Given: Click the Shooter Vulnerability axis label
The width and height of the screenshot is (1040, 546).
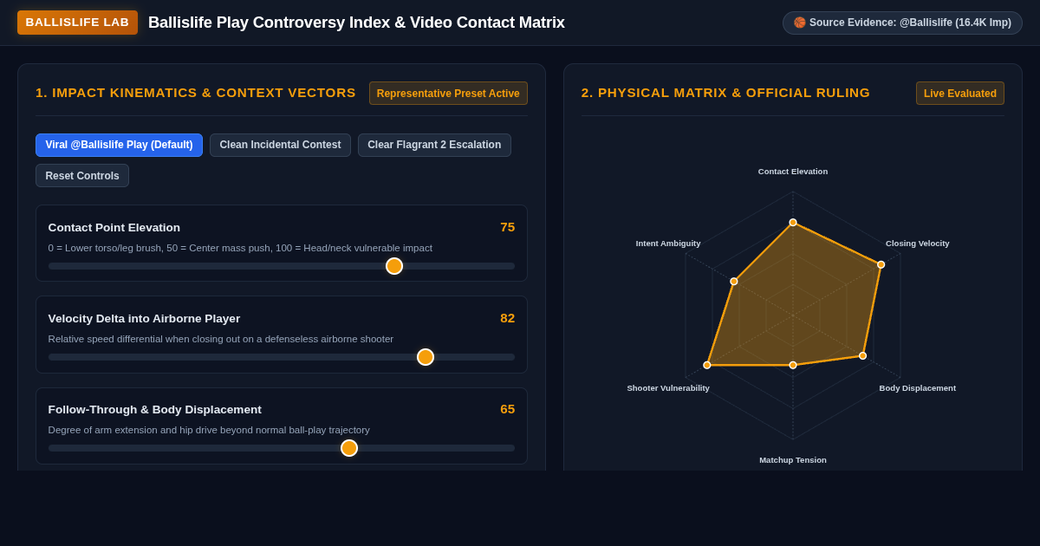Looking at the screenshot, I should [x=668, y=388].
